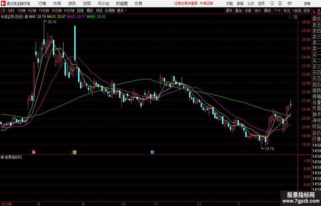Switch to the 分时 chart period

[11, 11]
